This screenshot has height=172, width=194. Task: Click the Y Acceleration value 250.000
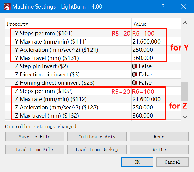[x=143, y=50]
